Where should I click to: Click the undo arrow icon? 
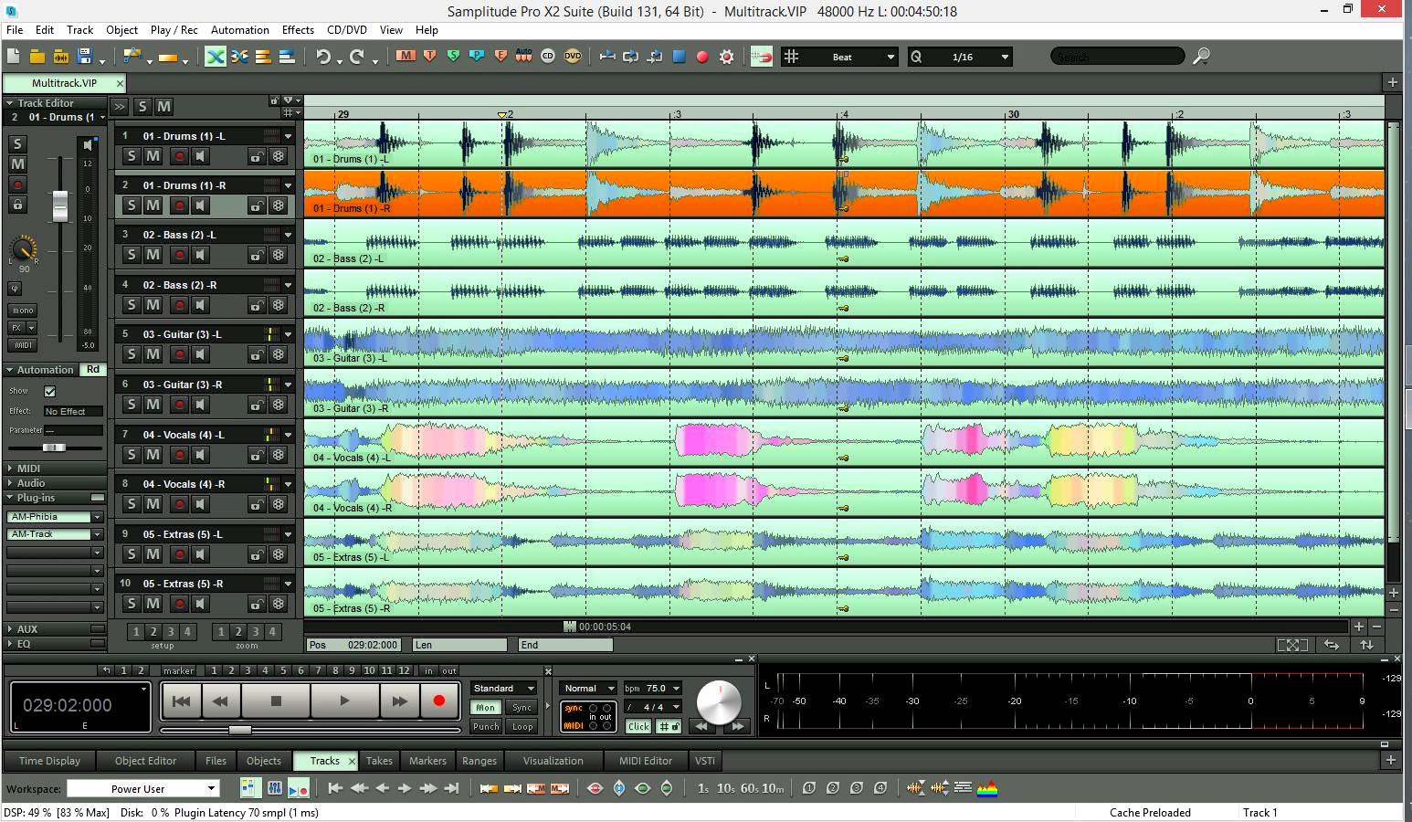[x=323, y=57]
